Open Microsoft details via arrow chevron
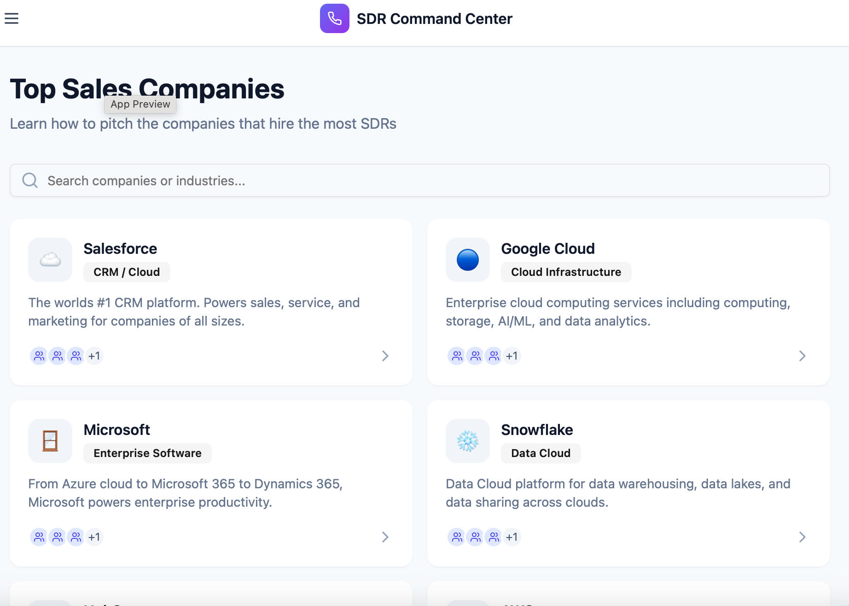 pyautogui.click(x=385, y=537)
